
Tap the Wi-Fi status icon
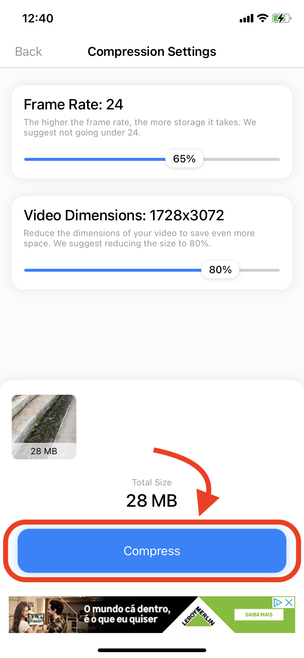(x=262, y=18)
